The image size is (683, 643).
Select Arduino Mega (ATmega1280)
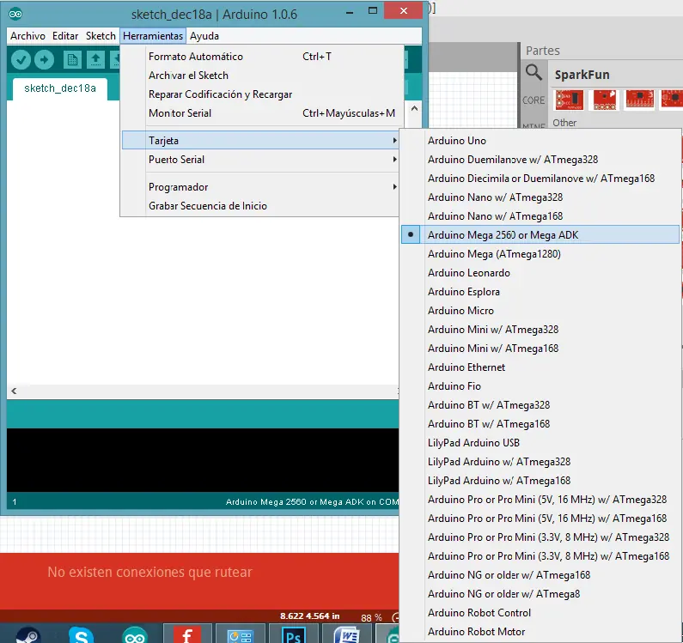[540, 254]
